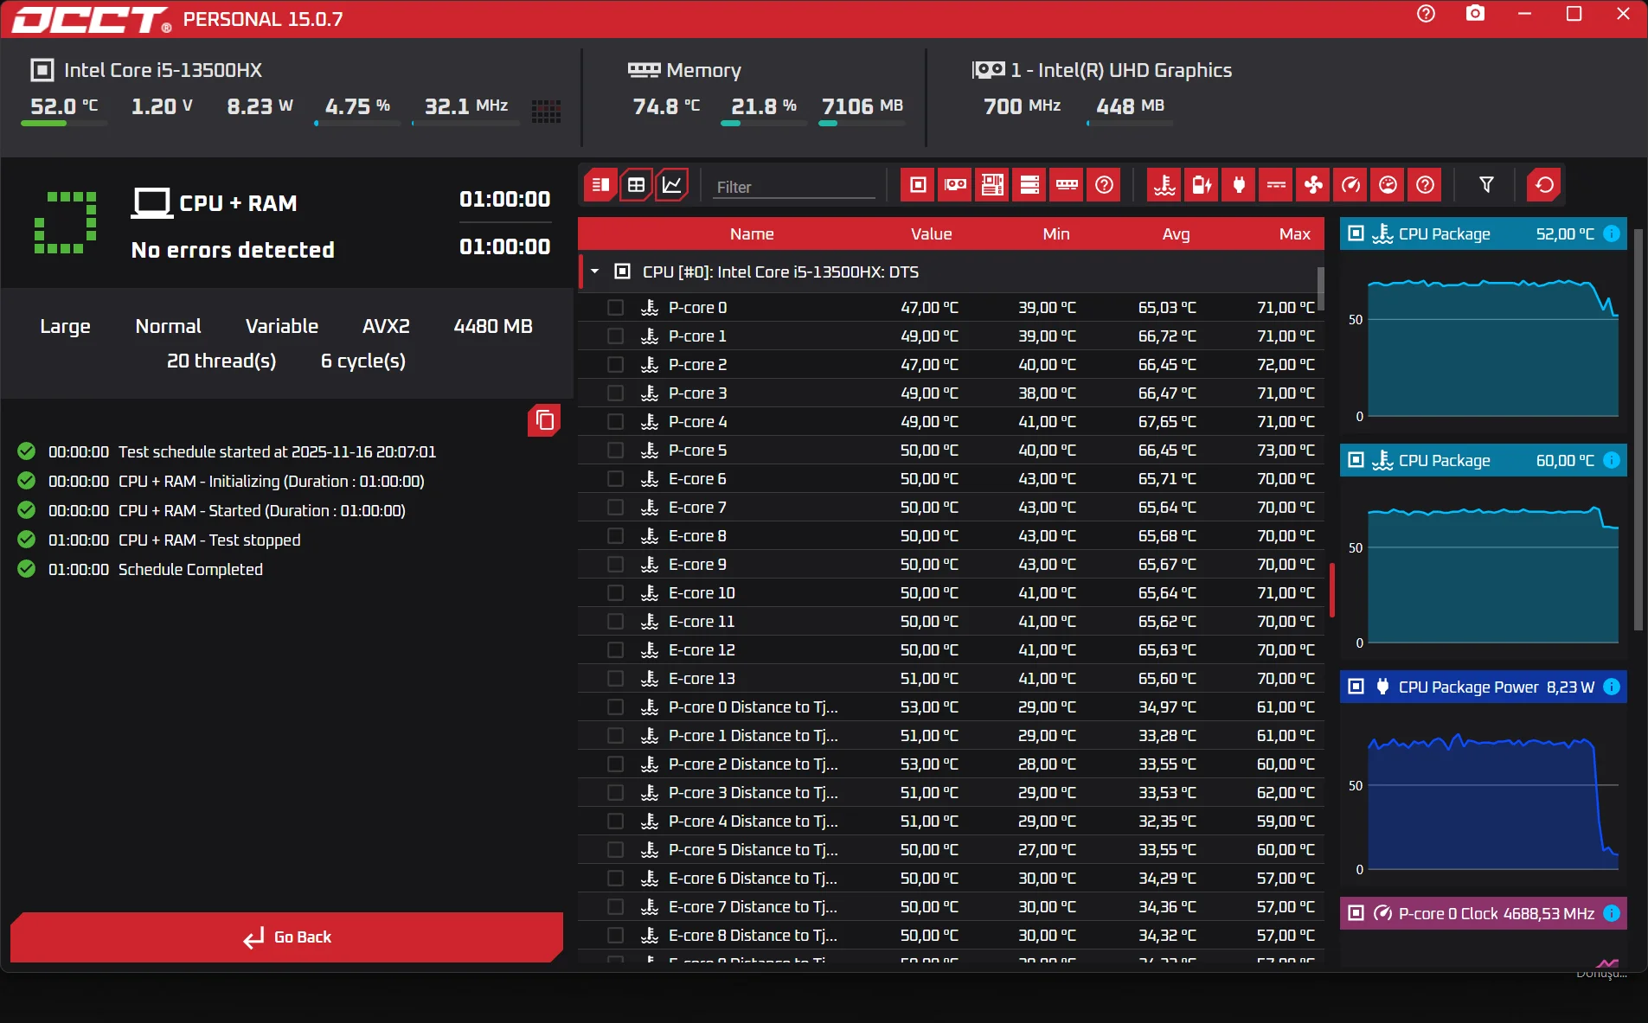Collapse the CPU [#0] Intel Core i5-13500HX group
1648x1023 pixels.
(x=595, y=272)
